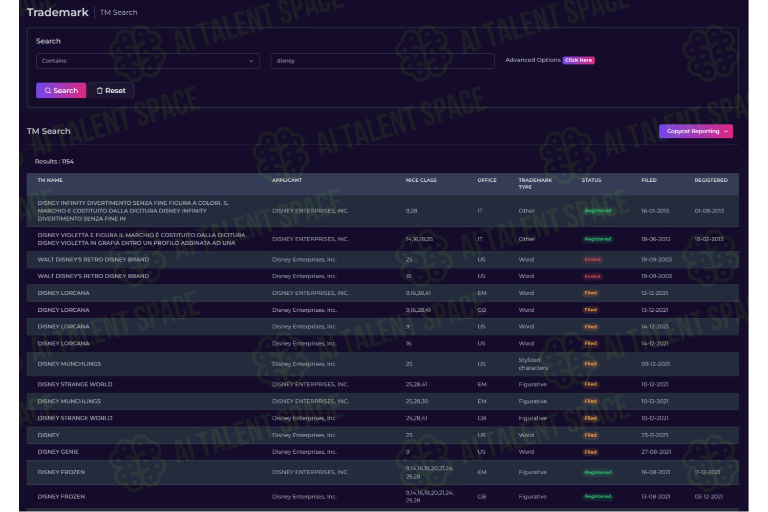This screenshot has width=768, height=512.
Task: Sort by TM NAME column header
Action: click(x=50, y=180)
